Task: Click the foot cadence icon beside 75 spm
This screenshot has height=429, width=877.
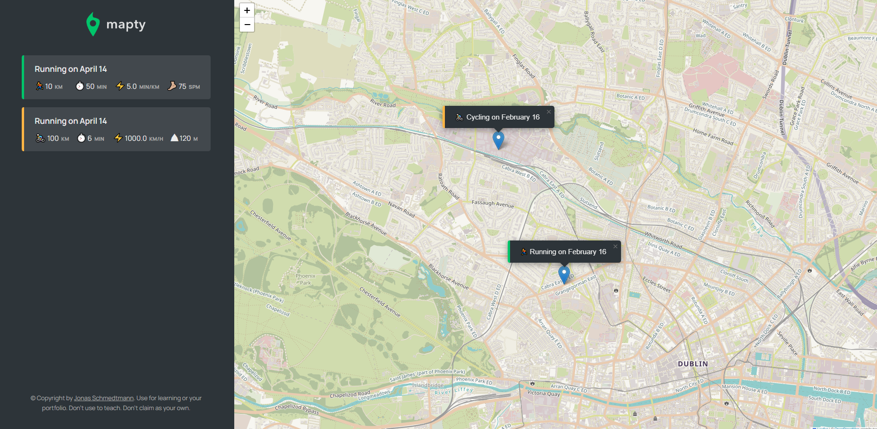Action: click(x=172, y=86)
